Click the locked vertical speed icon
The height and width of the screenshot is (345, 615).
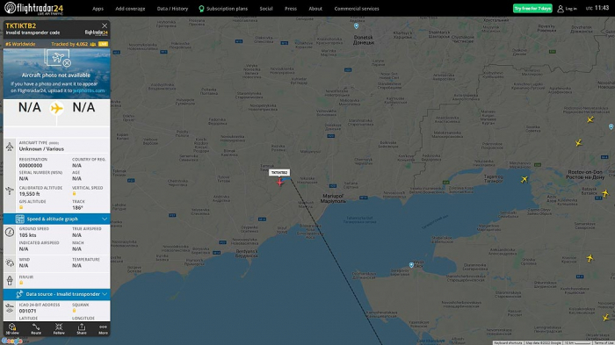(x=74, y=194)
